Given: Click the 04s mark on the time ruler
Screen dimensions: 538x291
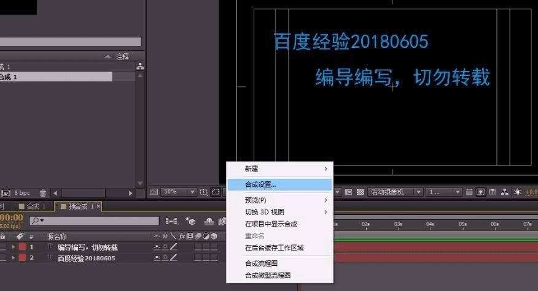Looking at the screenshot, I should tap(431, 224).
